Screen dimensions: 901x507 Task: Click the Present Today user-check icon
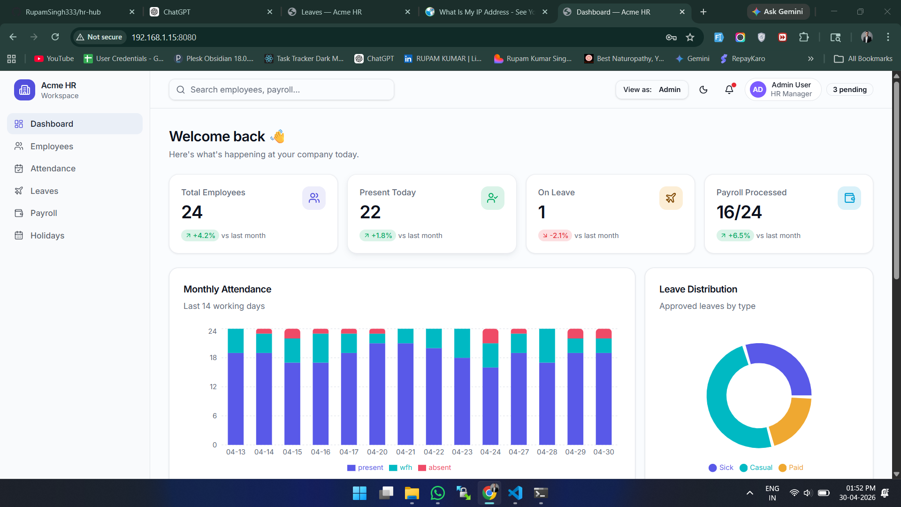pos(492,198)
